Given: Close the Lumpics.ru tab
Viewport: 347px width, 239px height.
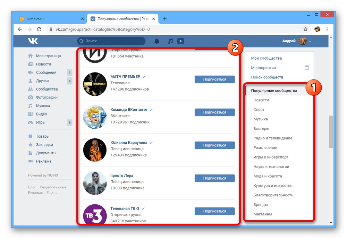Looking at the screenshot, I should tap(82, 19).
